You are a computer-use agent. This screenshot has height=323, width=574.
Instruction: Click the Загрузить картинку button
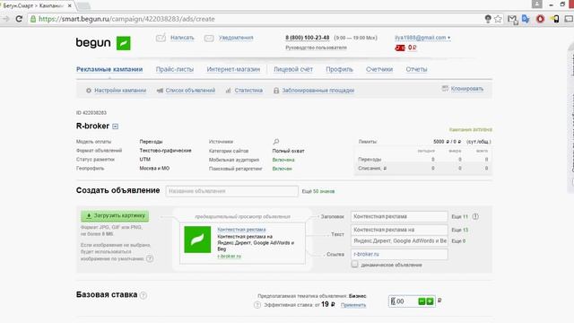coord(115,216)
